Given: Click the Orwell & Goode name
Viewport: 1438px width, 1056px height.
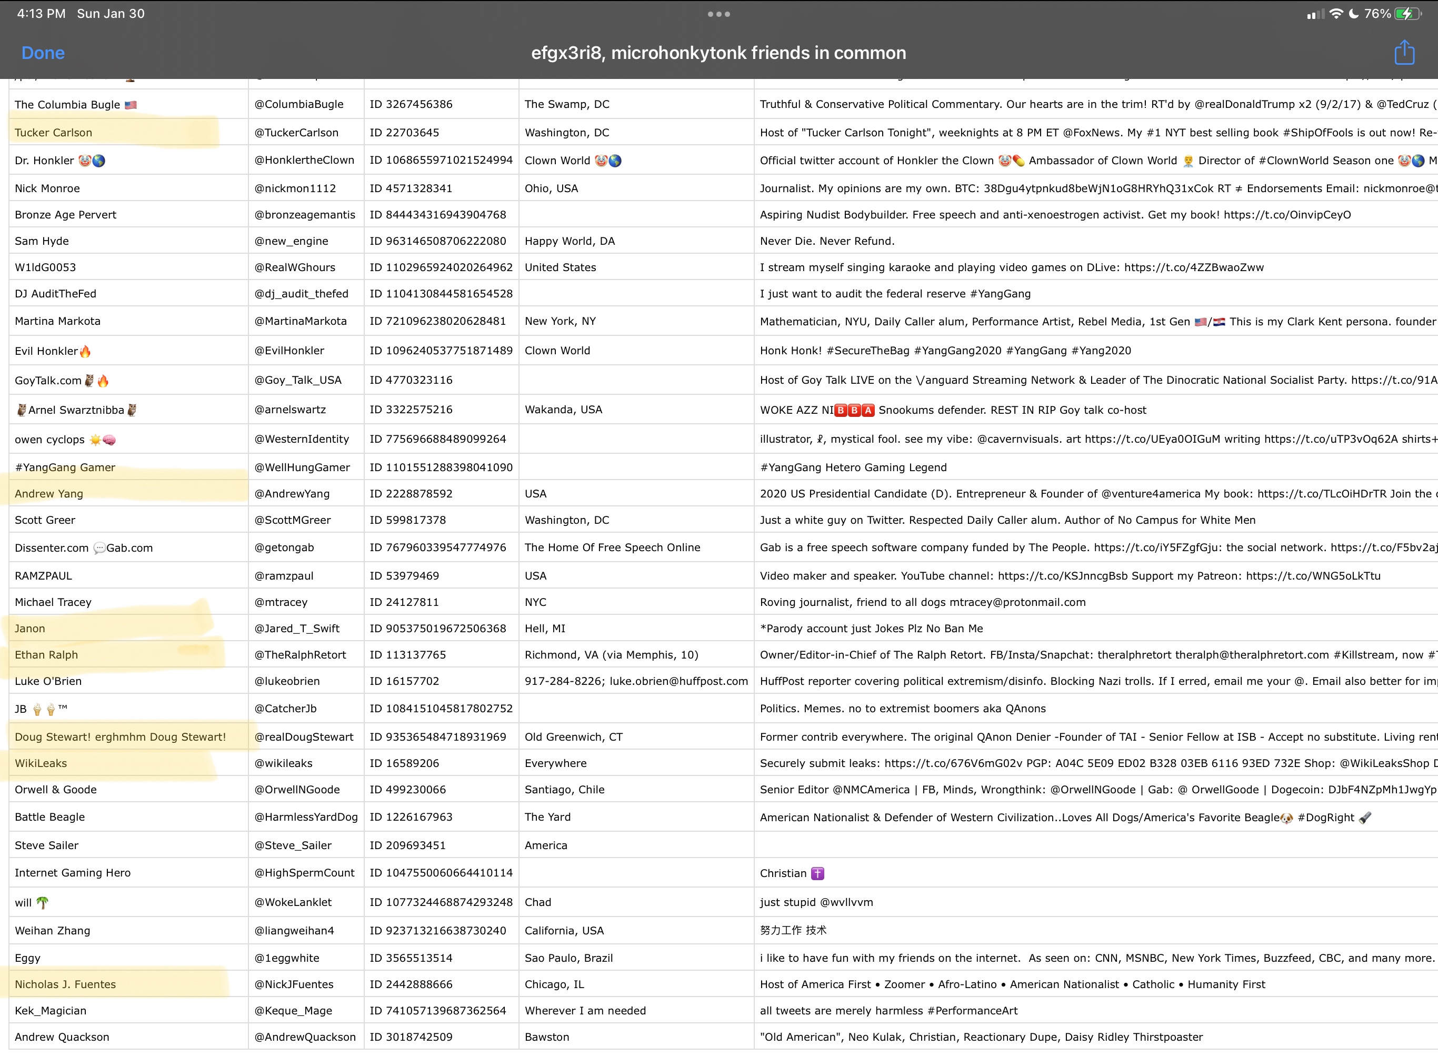Looking at the screenshot, I should coord(56,790).
